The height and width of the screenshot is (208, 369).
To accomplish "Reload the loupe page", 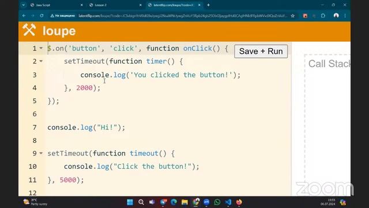I will click(42, 16).
